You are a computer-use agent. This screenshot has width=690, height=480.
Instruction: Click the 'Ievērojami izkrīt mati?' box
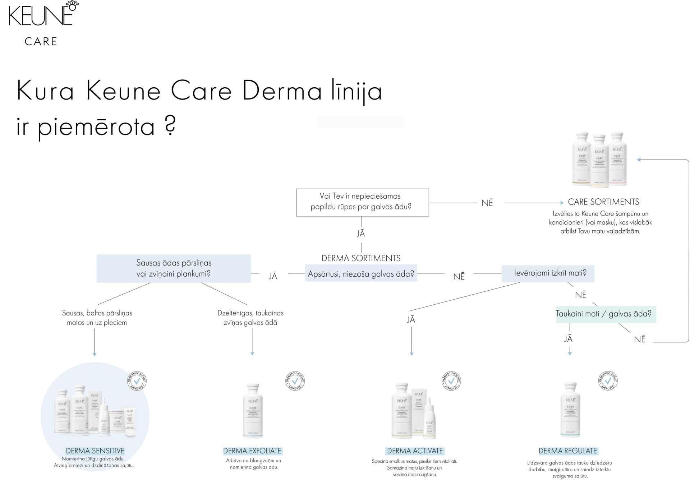(548, 273)
